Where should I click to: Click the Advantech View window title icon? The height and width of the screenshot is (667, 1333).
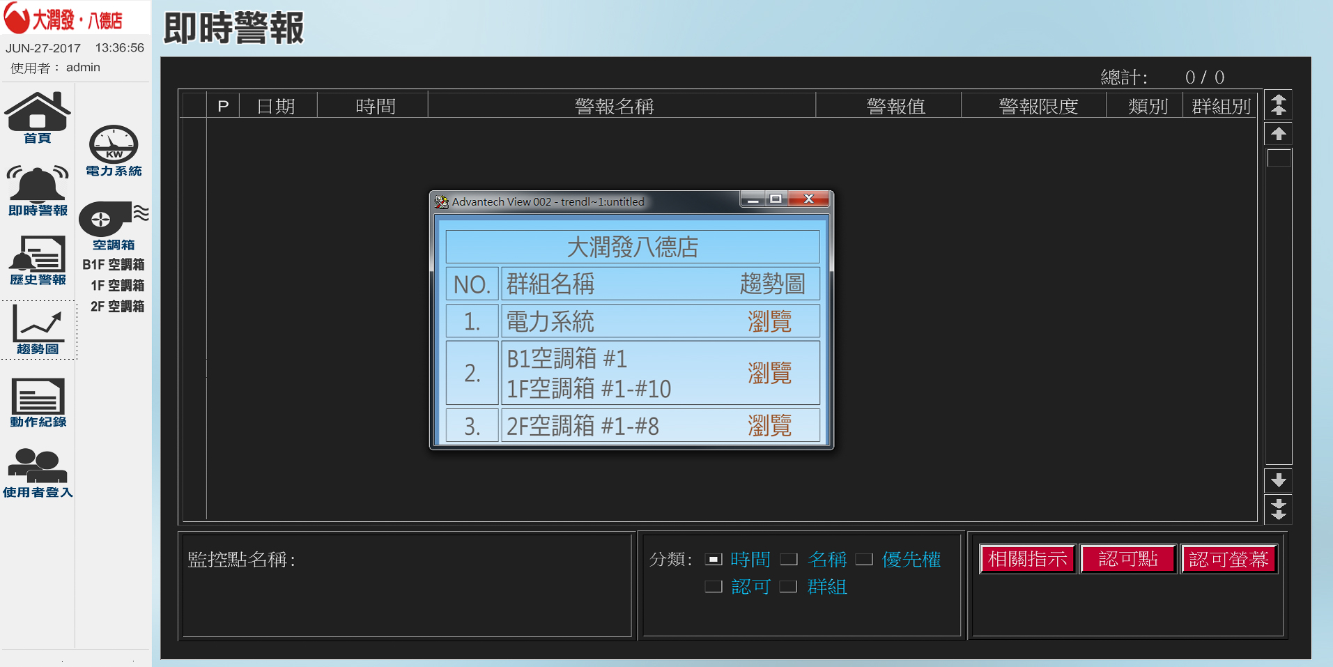pos(441,201)
